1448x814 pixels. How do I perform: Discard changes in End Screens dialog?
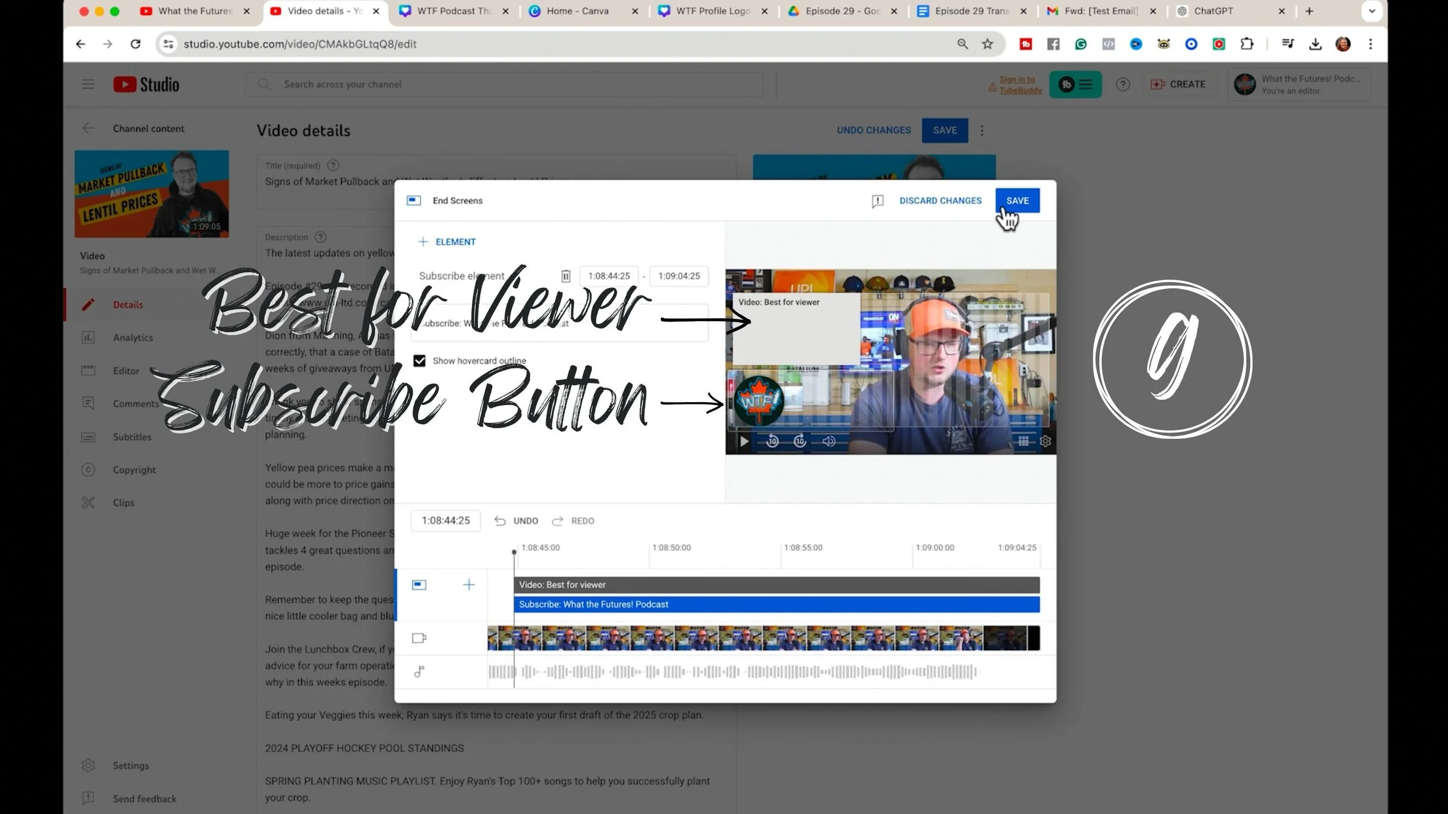point(940,200)
